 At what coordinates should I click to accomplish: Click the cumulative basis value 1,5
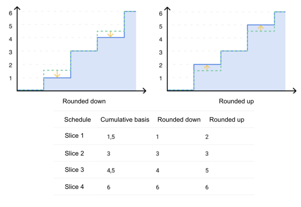click(111, 137)
